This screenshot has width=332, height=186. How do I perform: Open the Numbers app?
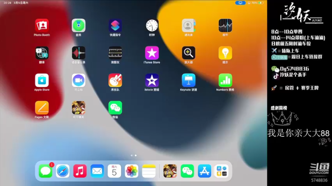pyautogui.click(x=225, y=80)
